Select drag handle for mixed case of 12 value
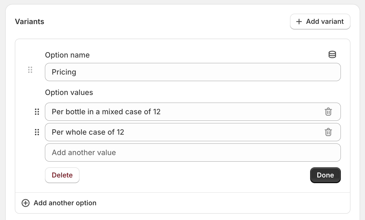The image size is (365, 220). [x=37, y=112]
